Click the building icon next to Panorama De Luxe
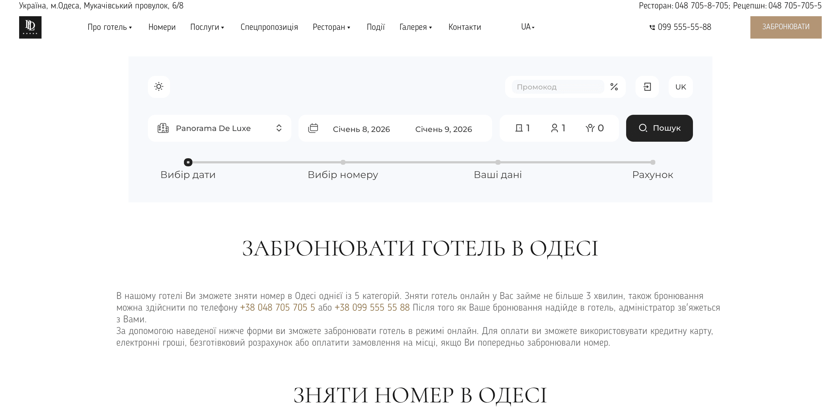 (x=164, y=128)
